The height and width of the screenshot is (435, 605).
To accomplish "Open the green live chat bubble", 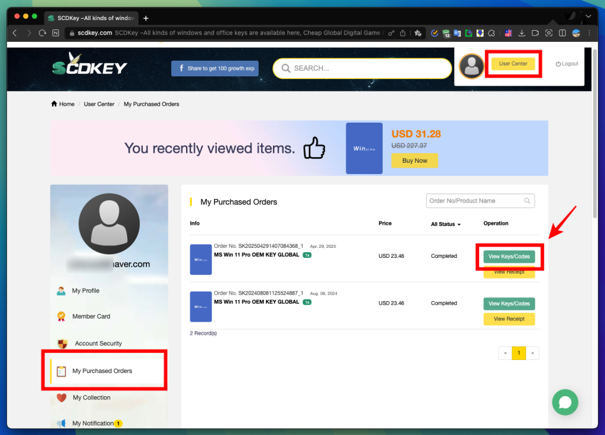I will coord(565,402).
